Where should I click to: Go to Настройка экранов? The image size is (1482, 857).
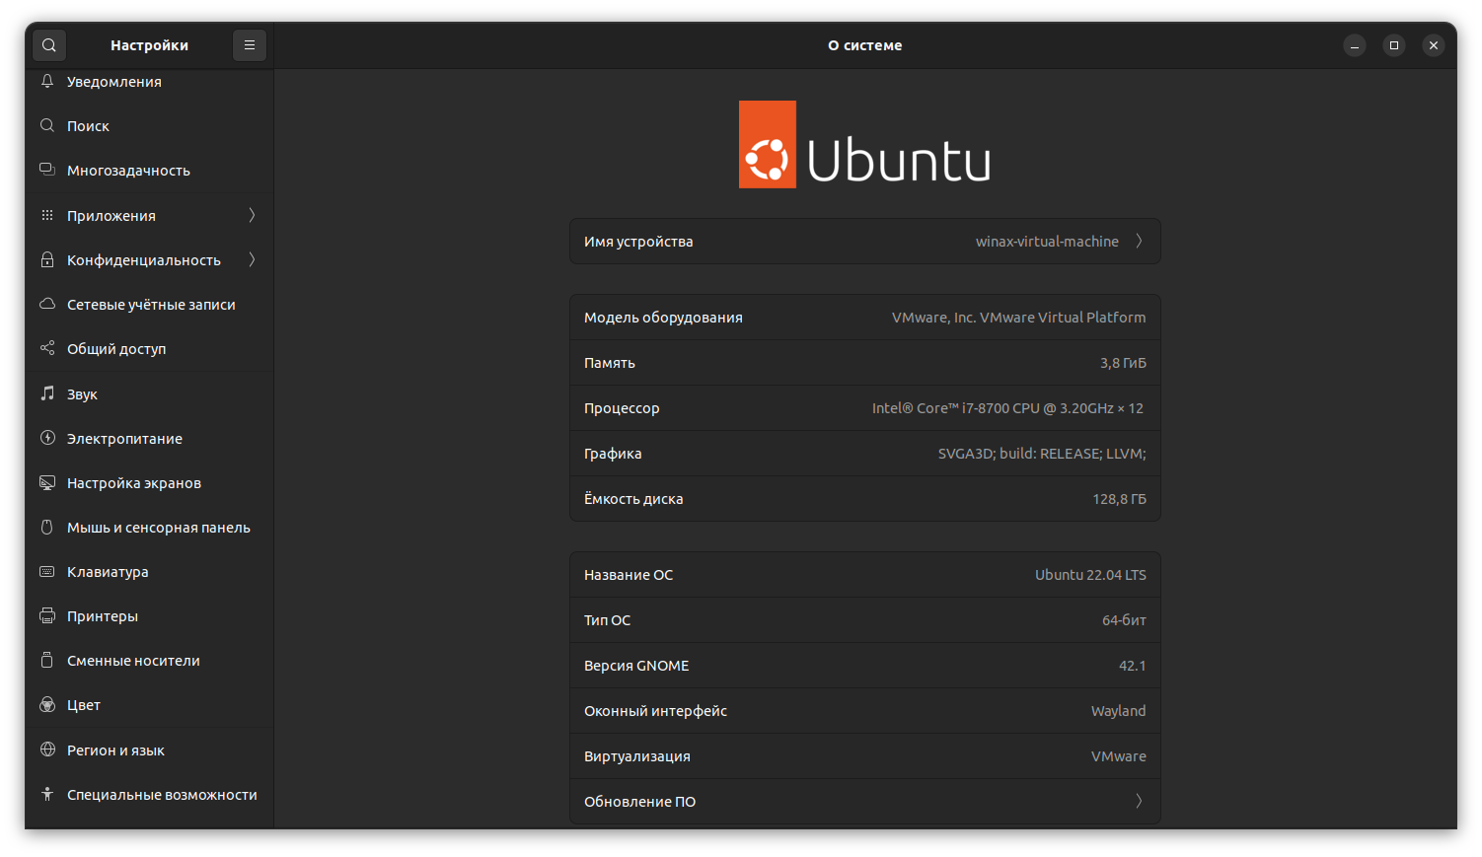pos(149,482)
